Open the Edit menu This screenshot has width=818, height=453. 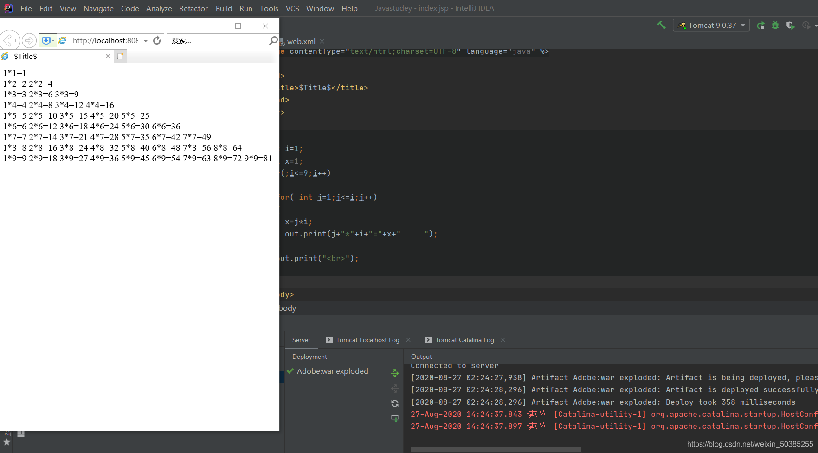tap(45, 8)
